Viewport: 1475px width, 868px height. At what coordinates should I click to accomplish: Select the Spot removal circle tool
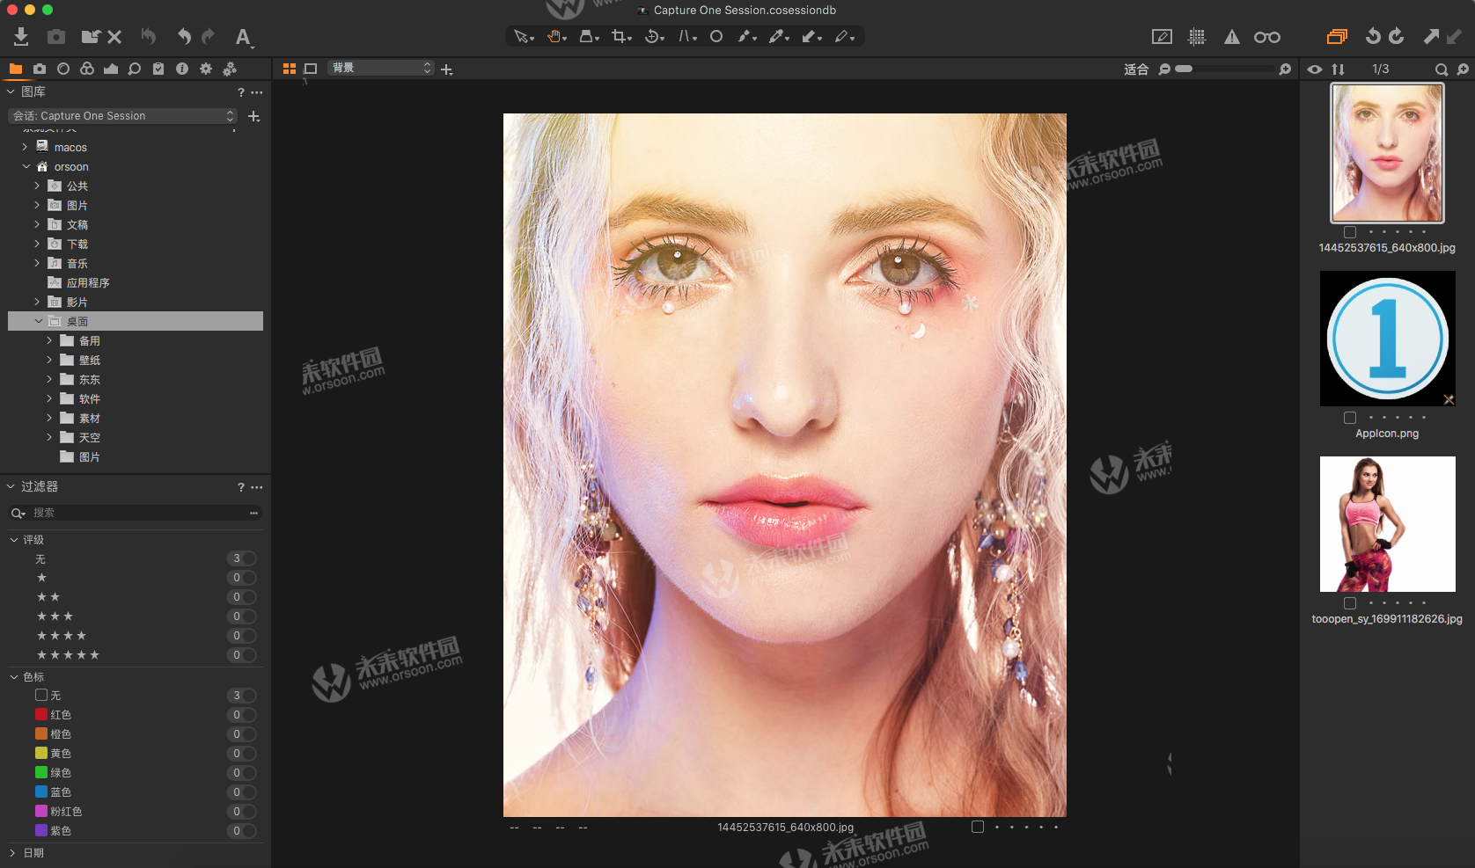tap(716, 37)
